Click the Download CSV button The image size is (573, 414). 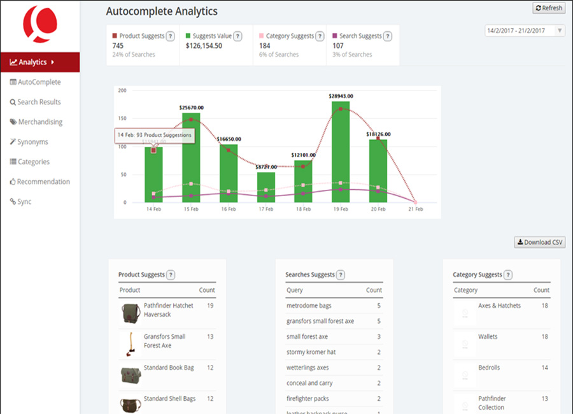coord(540,242)
